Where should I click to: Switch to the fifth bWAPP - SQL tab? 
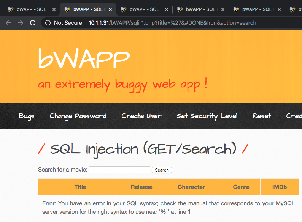257,9
